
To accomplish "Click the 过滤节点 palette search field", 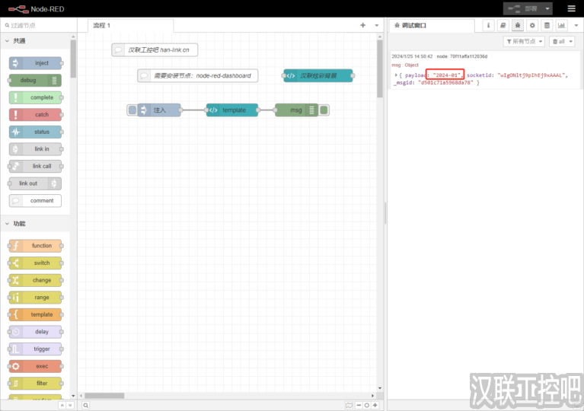I will (x=38, y=25).
